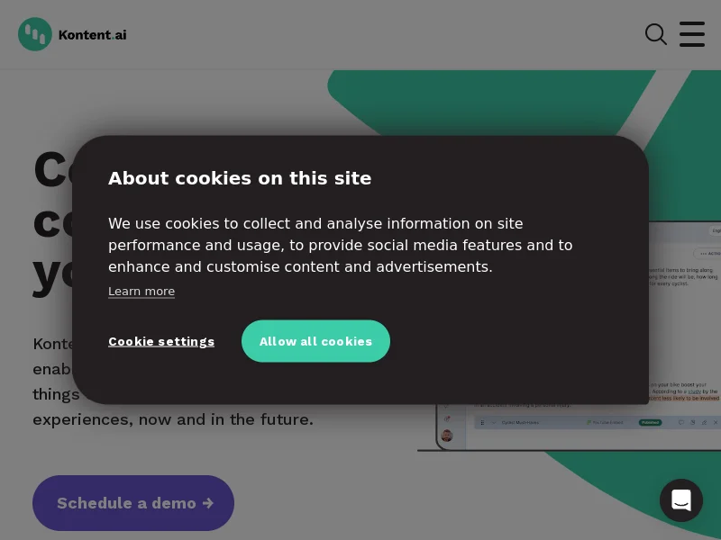Click the Kontent.ai wordmark text
This screenshot has width=721, height=540.
[x=93, y=35]
